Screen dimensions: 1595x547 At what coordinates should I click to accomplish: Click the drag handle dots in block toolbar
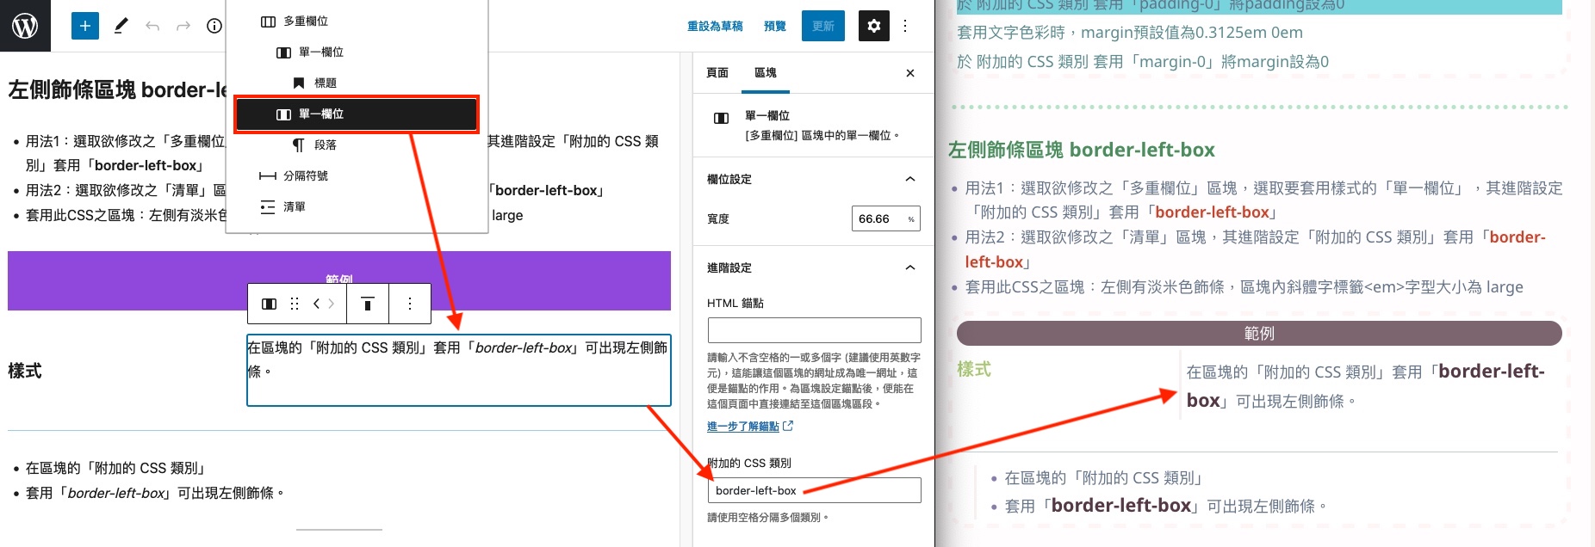click(295, 304)
